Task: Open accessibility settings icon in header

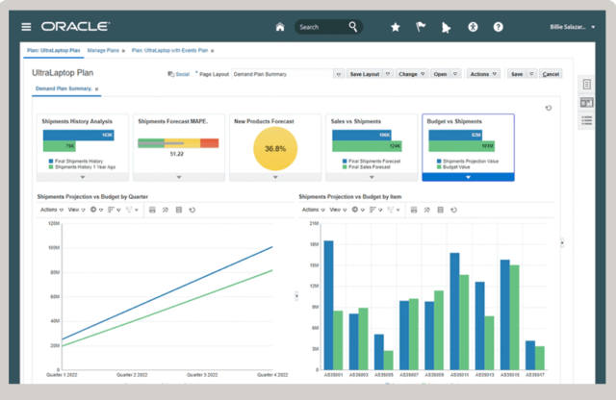Action: pyautogui.click(x=473, y=27)
